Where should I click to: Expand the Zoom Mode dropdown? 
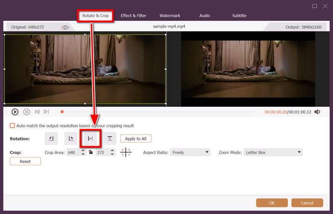click(273, 153)
